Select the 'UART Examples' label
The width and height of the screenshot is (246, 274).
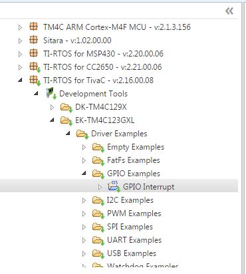(x=134, y=240)
